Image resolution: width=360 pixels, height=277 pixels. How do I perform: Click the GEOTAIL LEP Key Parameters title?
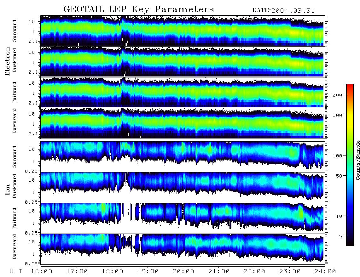pyautogui.click(x=139, y=10)
